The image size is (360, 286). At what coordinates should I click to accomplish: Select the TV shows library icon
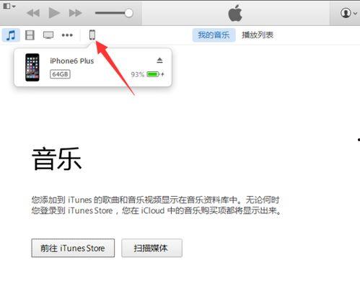pos(48,35)
